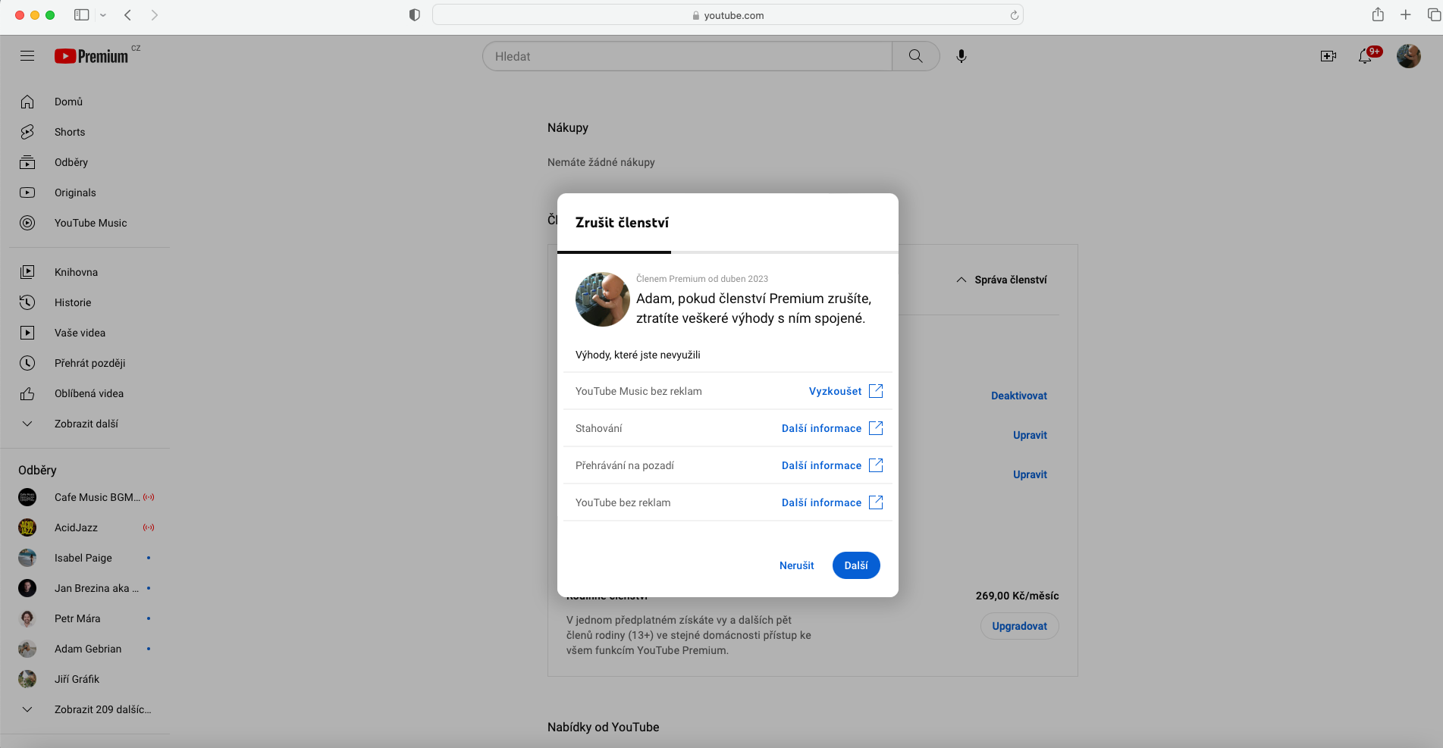
Task: Click the Hledat search input field
Action: click(x=687, y=56)
